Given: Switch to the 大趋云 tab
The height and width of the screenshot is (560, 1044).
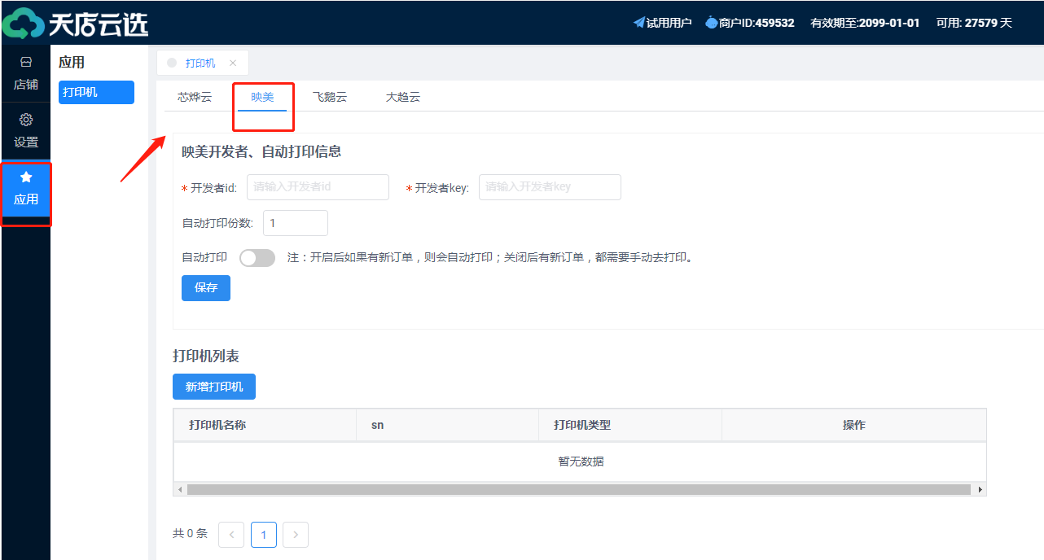Looking at the screenshot, I should click(403, 97).
